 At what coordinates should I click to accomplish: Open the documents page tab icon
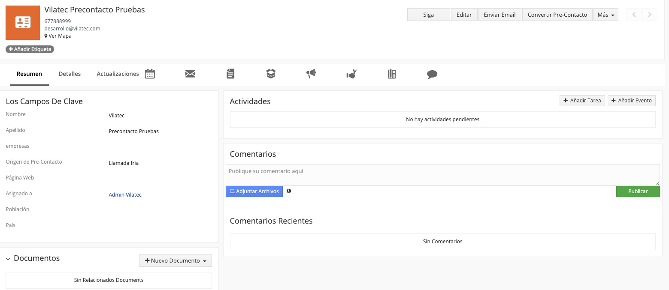[x=230, y=74]
